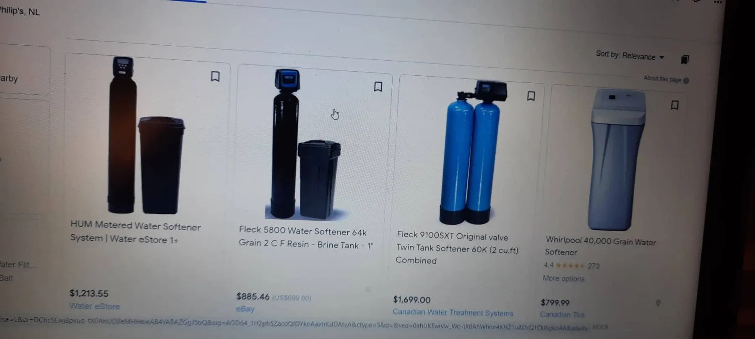This screenshot has width=755, height=339.
Task: Save the Fleck 9100SXT twin tank softener
Action: pos(531,96)
